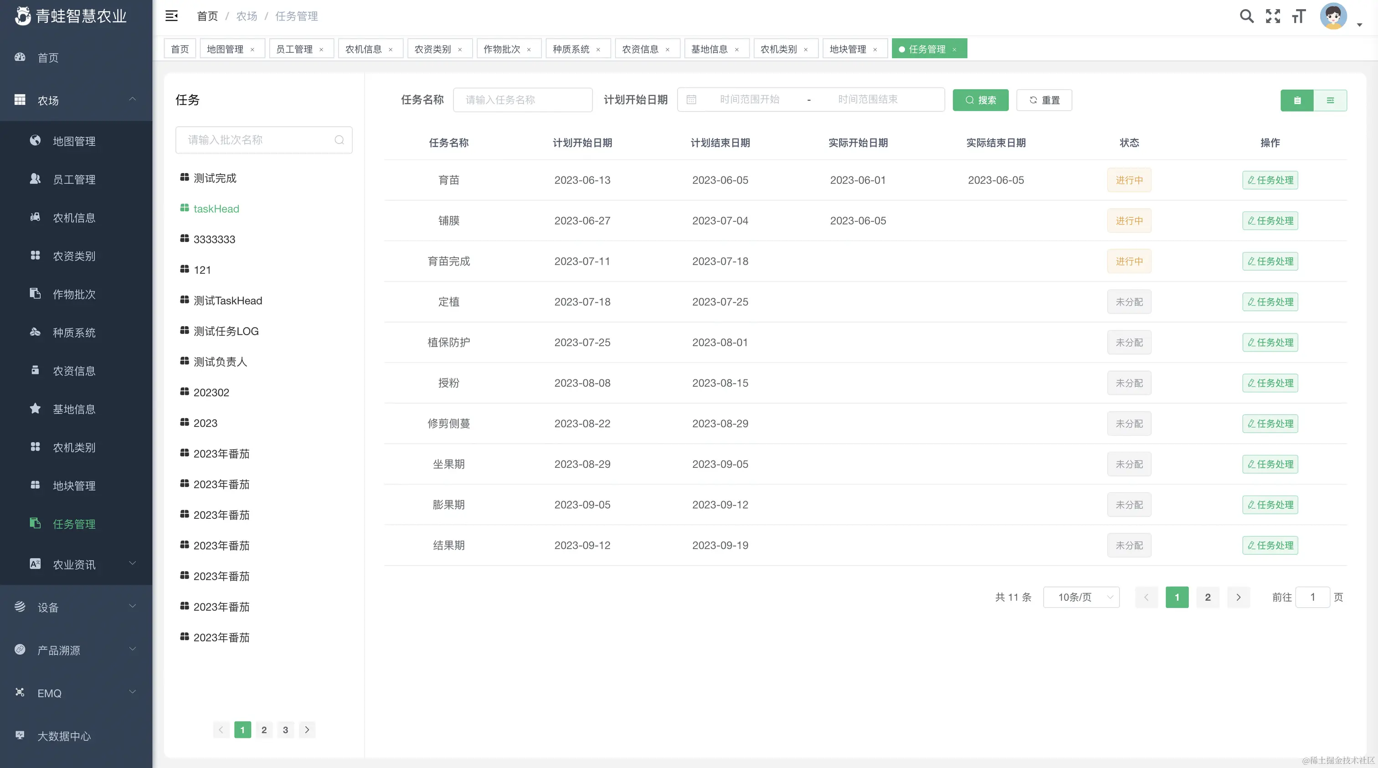Select 种质系统 in the left navigation
The image size is (1378, 768).
click(x=74, y=332)
